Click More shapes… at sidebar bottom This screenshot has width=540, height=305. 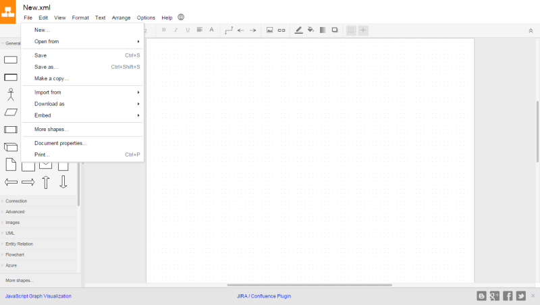(x=19, y=280)
